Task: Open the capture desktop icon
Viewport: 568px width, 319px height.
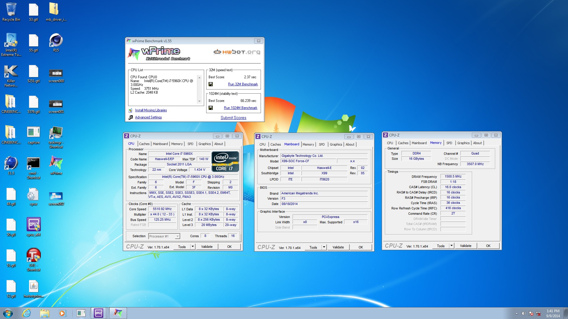Action: [33, 135]
